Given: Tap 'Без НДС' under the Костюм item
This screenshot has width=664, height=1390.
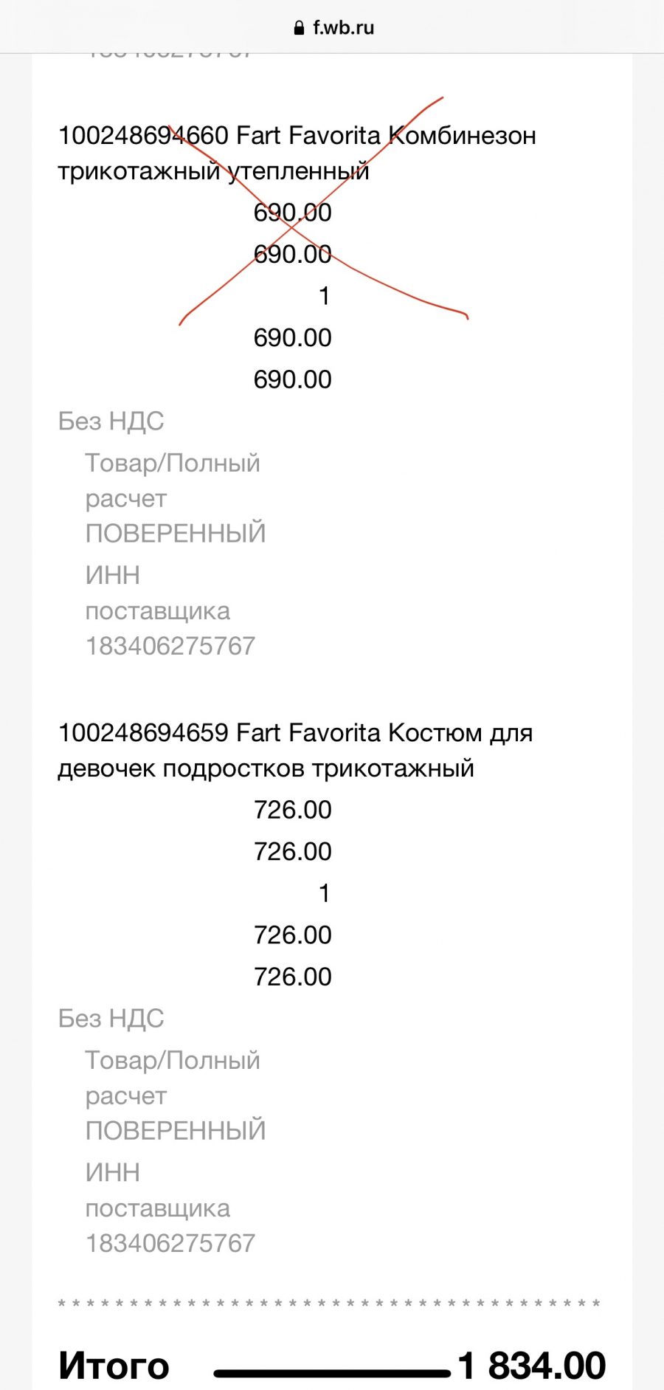Looking at the screenshot, I should pos(111,1019).
